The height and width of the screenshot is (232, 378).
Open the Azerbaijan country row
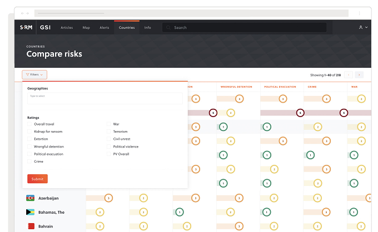(48, 198)
